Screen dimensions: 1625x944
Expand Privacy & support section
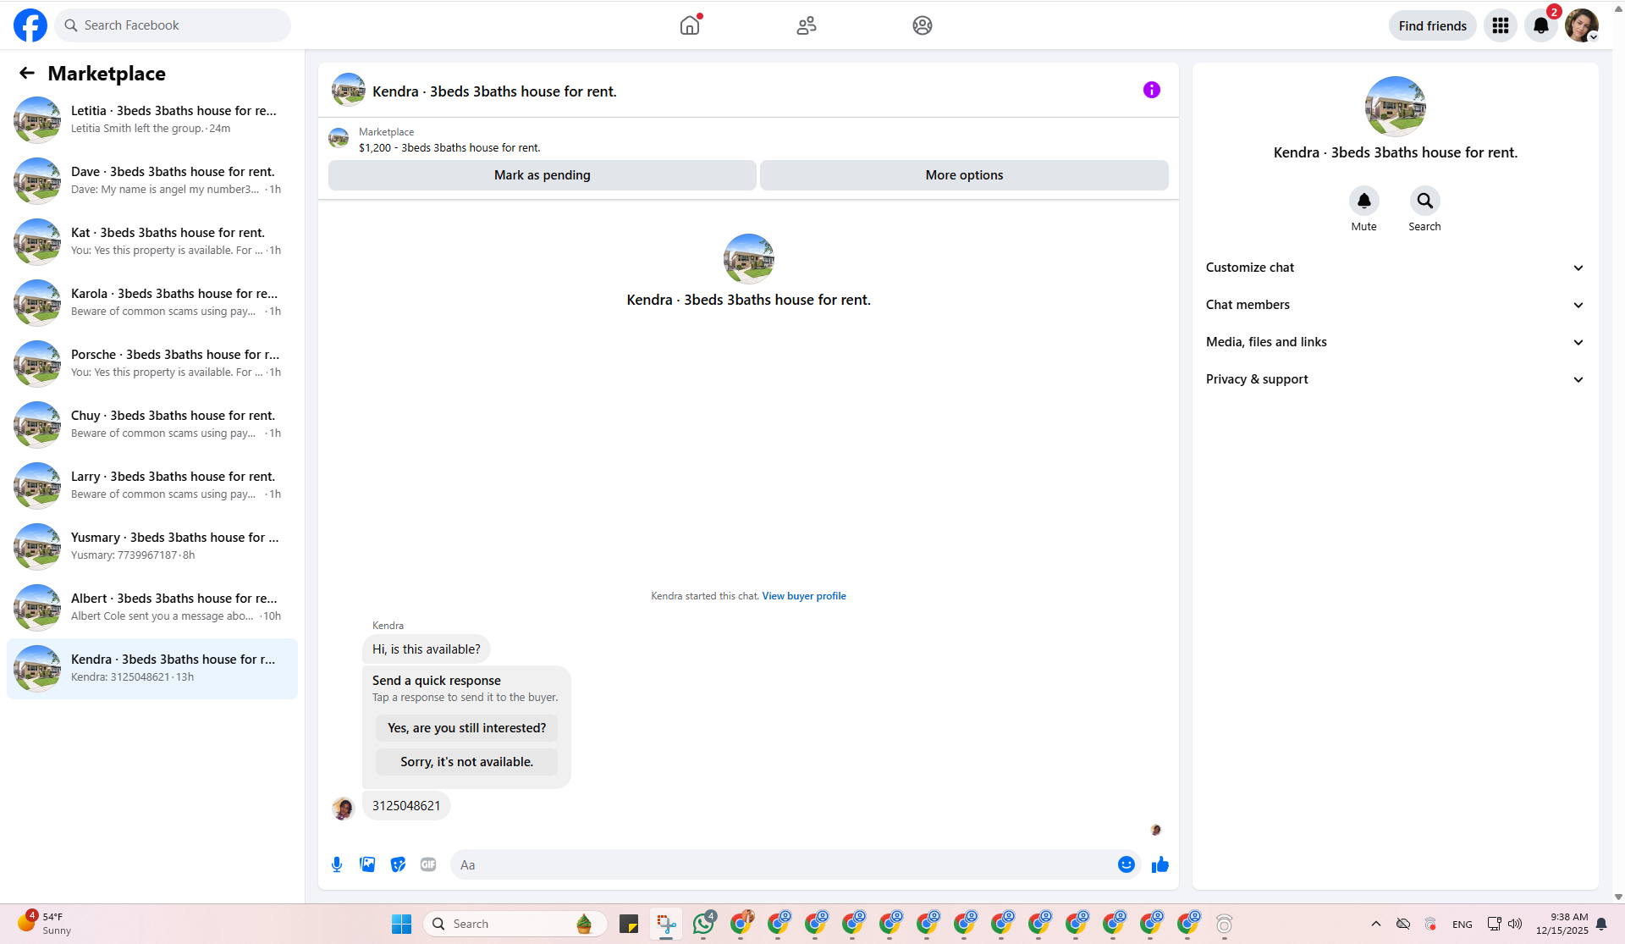[x=1395, y=379]
